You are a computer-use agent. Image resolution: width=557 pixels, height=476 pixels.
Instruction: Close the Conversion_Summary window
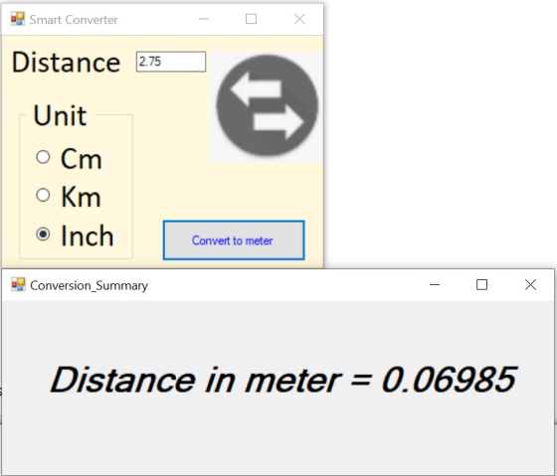click(530, 284)
